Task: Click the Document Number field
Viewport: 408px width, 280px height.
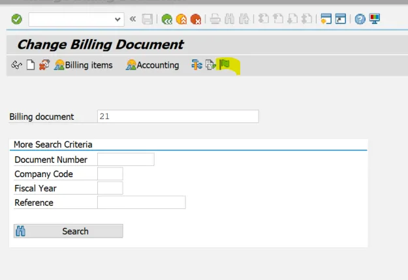Action: point(126,160)
